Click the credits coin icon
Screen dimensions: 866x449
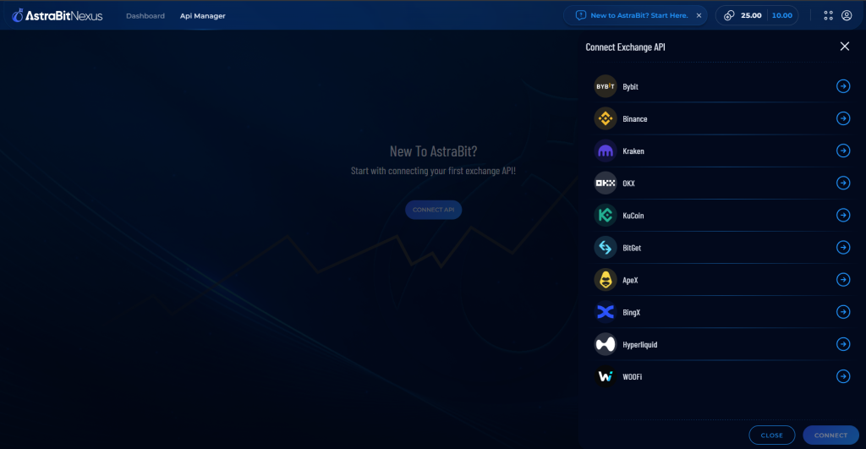[x=729, y=15]
